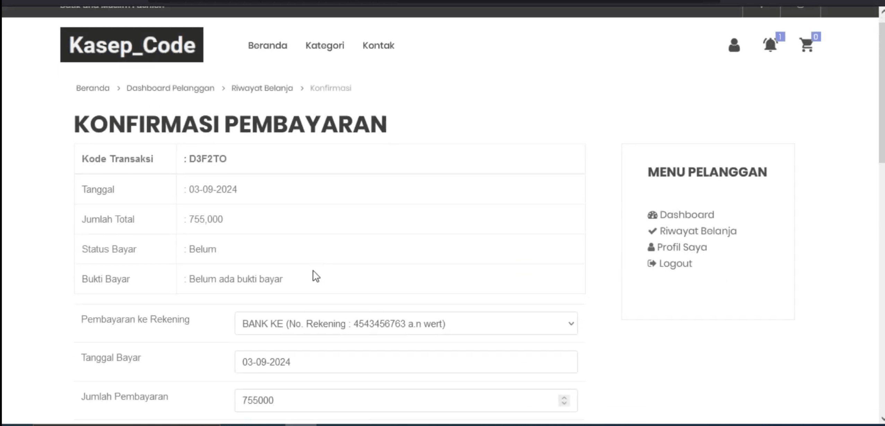Click the Dashboard gauge icon in Menu Pelanggan
The width and height of the screenshot is (885, 426).
tap(652, 215)
